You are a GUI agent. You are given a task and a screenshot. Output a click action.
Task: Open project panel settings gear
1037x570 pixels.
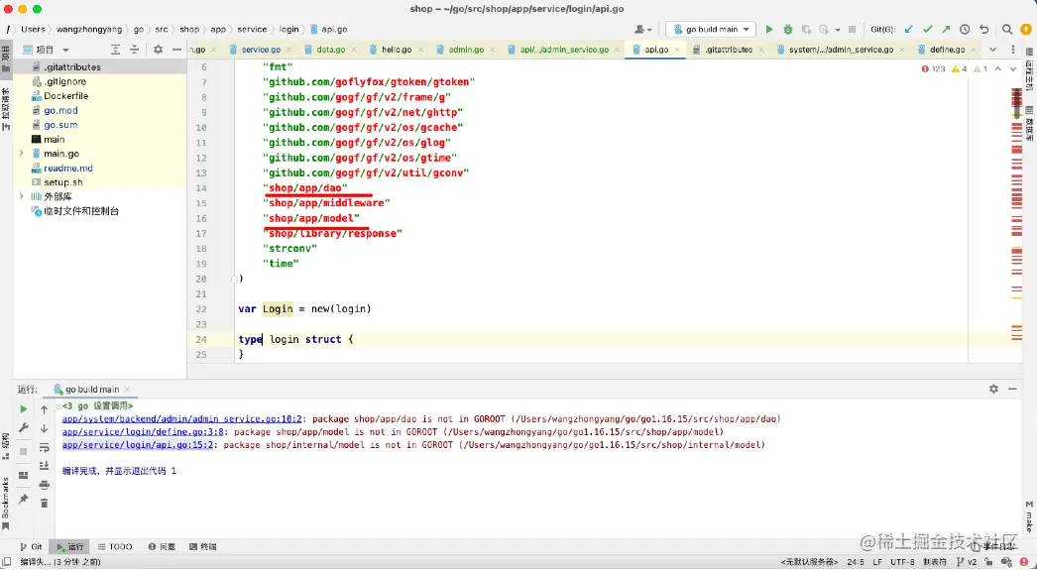158,50
